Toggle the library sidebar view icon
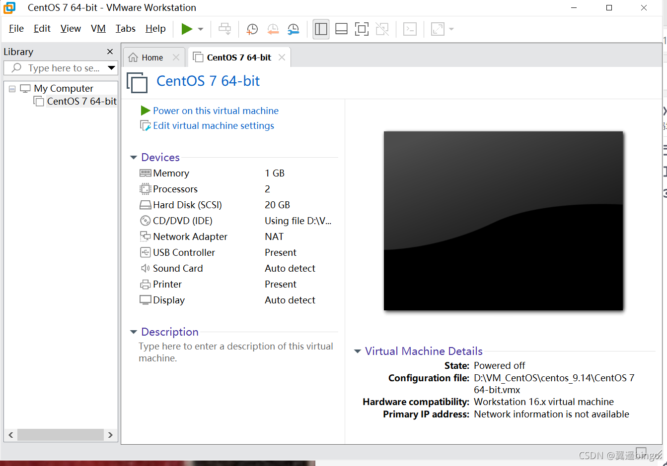This screenshot has width=667, height=466. click(x=321, y=29)
